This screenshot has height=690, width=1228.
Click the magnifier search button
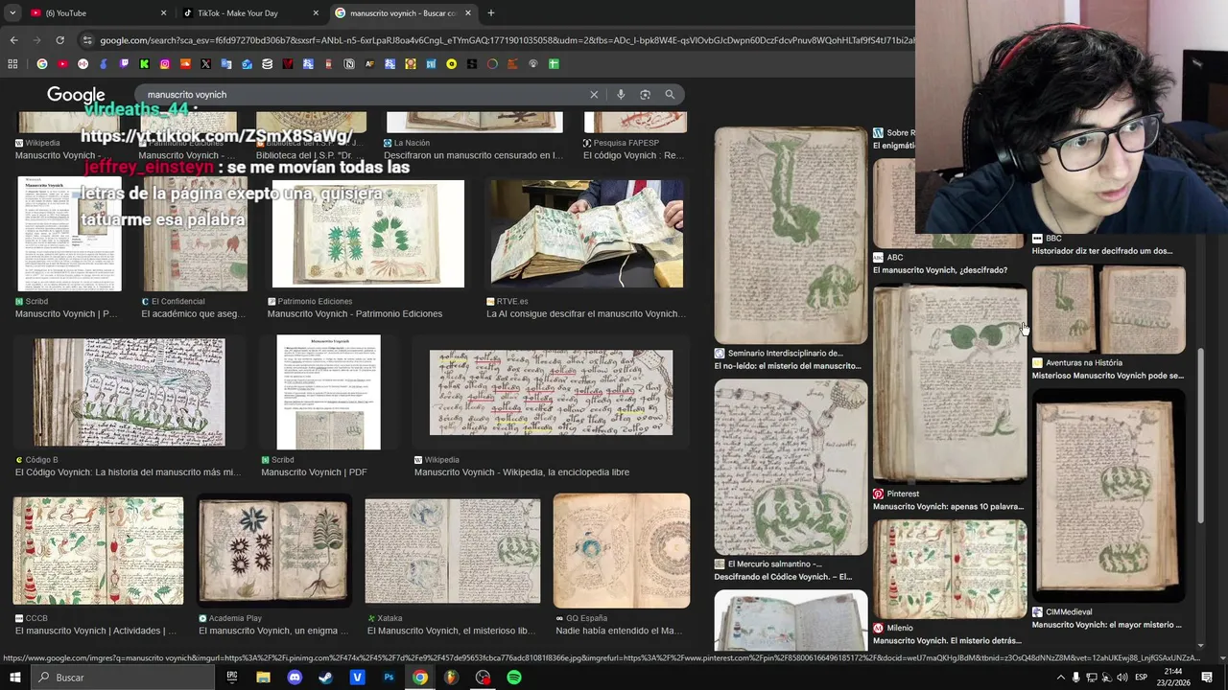pos(670,95)
